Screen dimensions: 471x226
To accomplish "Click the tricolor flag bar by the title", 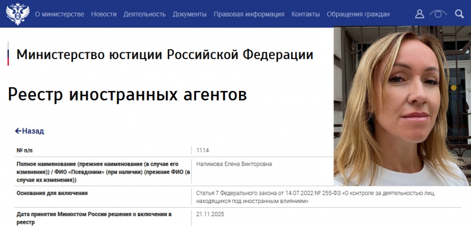I will point(8,55).
